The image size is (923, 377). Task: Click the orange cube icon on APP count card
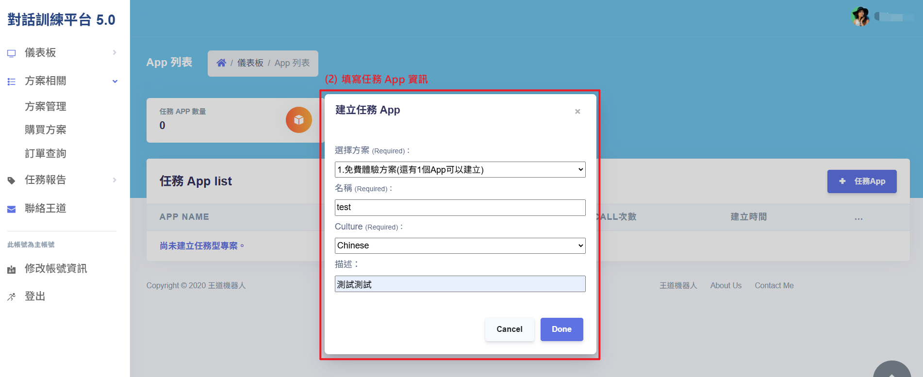(x=299, y=120)
